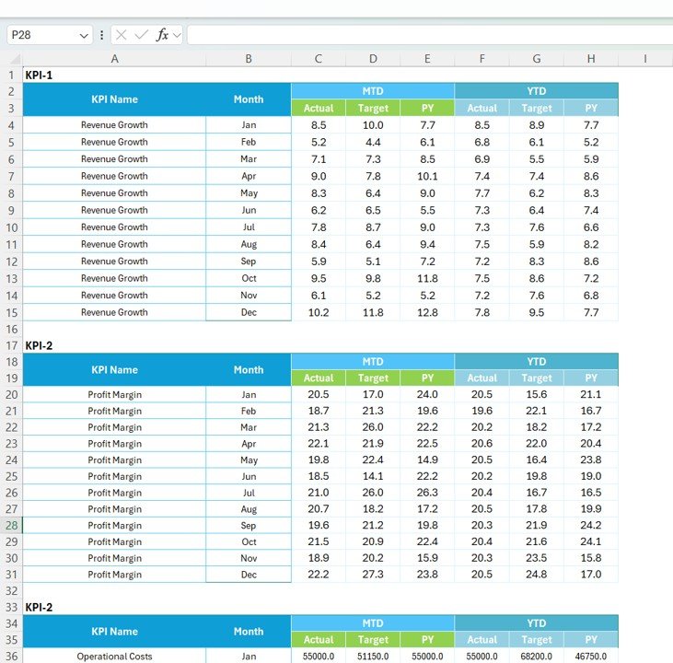This screenshot has height=663, width=673.
Task: Click MTD Actual header in KPI-1 table
Action: click(x=319, y=108)
